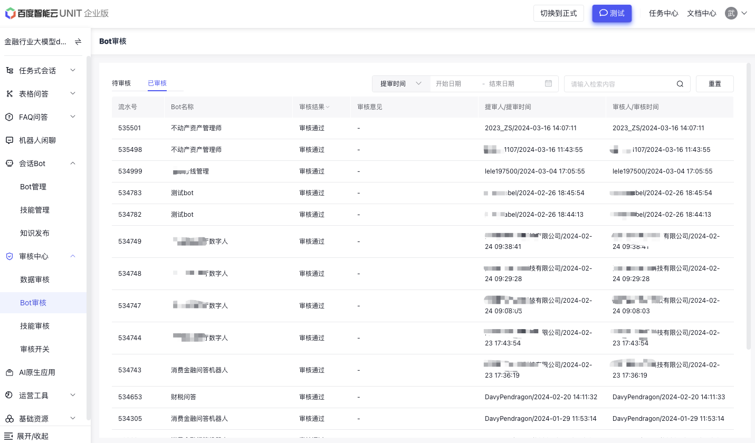Click the calendar icon in date range
Viewport: 755px width, 443px height.
tap(548, 83)
